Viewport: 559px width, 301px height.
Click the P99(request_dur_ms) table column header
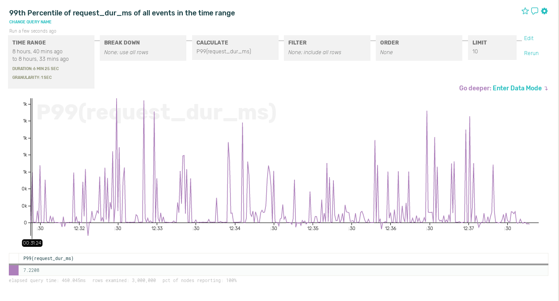pos(49,258)
